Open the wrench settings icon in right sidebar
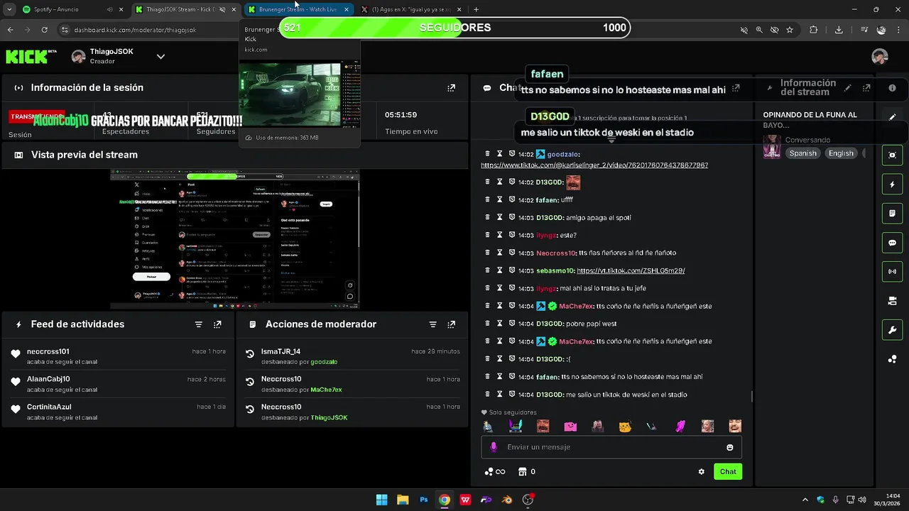The image size is (909, 511). pos(892,330)
